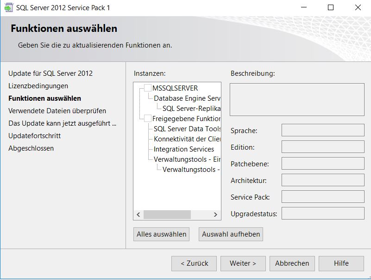Open help with the Hilfe button
The height and width of the screenshot is (280, 371).
[341, 263]
